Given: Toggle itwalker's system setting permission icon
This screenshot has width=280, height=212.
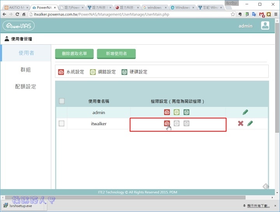Looking at the screenshot, I should [167, 123].
